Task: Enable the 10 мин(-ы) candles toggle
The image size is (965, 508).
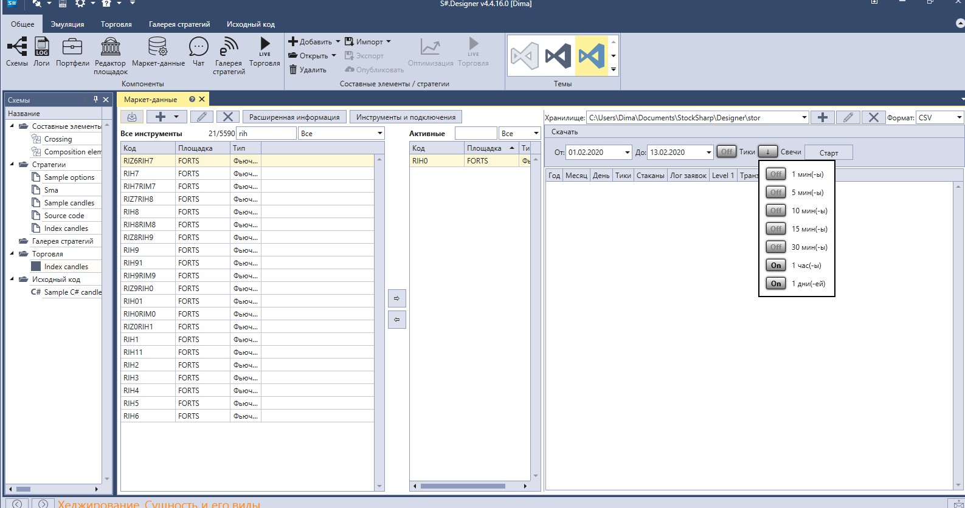Action: coord(776,211)
